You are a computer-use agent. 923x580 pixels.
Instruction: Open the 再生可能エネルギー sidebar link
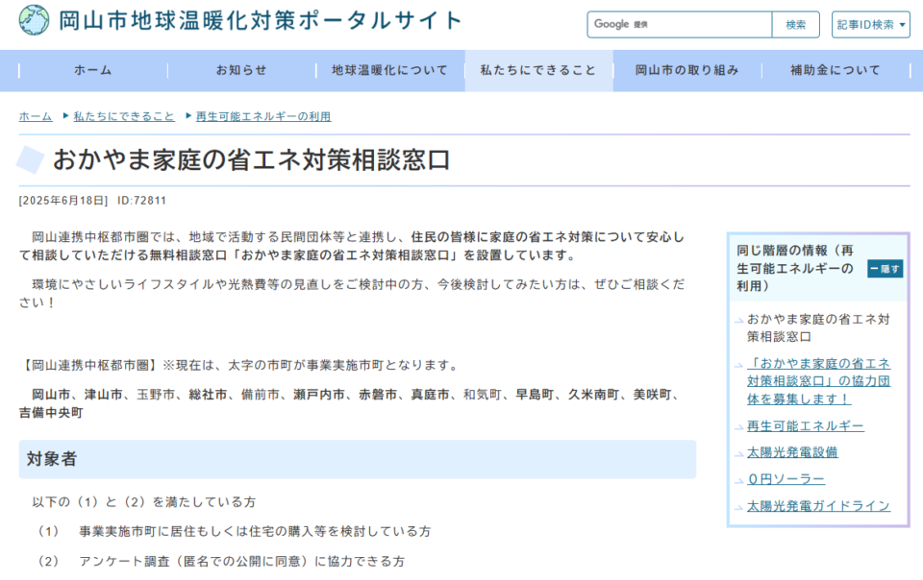pyautogui.click(x=805, y=425)
